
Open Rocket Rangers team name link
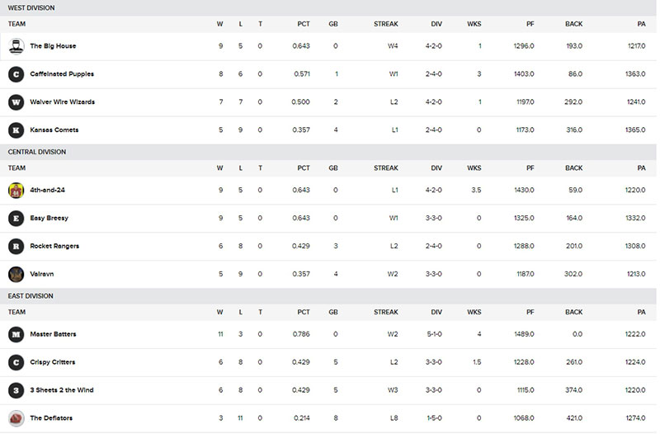[54, 246]
